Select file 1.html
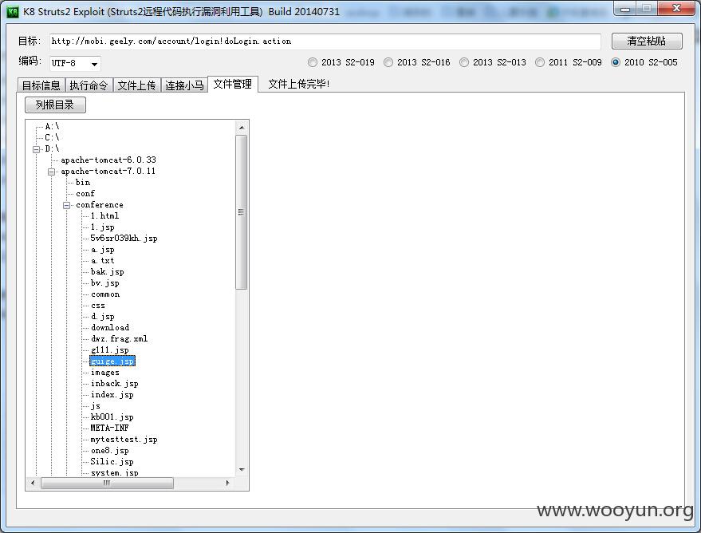The height and width of the screenshot is (533, 701). pos(104,216)
